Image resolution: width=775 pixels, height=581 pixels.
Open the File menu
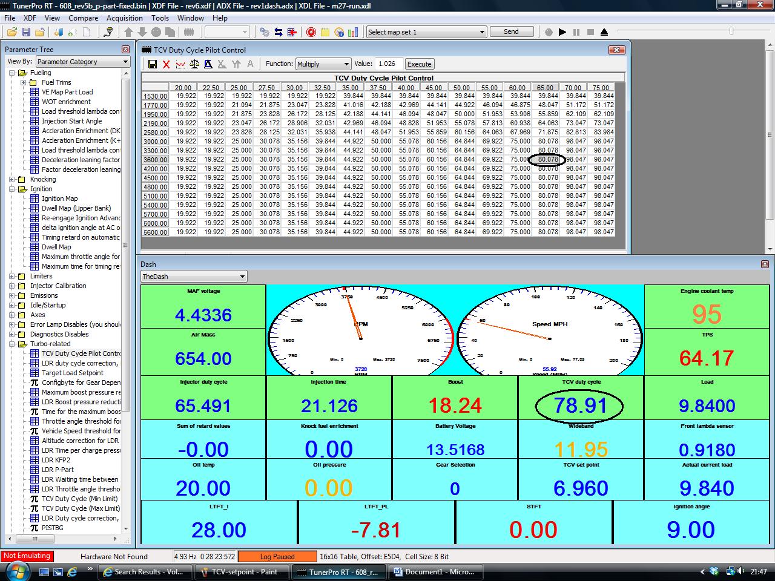(x=10, y=18)
